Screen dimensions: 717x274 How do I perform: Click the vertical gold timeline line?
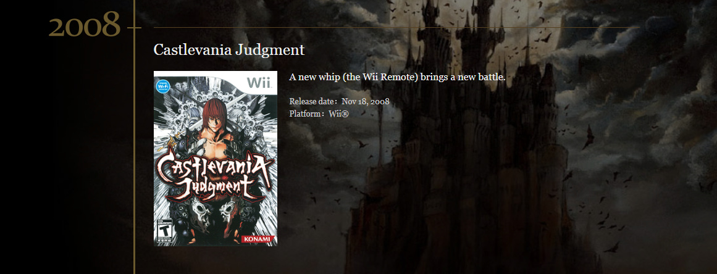[134, 151]
